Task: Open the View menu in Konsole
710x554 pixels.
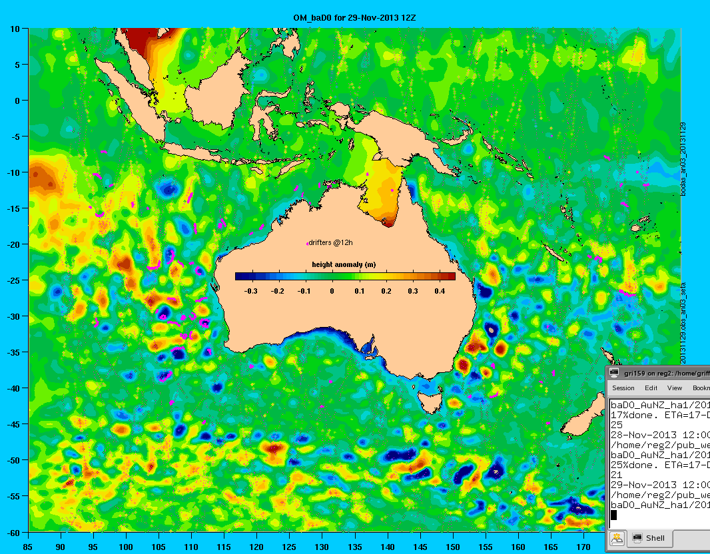Action: pyautogui.click(x=674, y=388)
